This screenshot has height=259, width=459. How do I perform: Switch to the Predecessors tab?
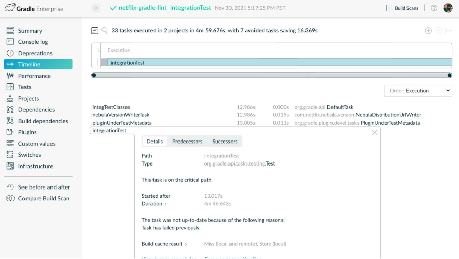[187, 141]
